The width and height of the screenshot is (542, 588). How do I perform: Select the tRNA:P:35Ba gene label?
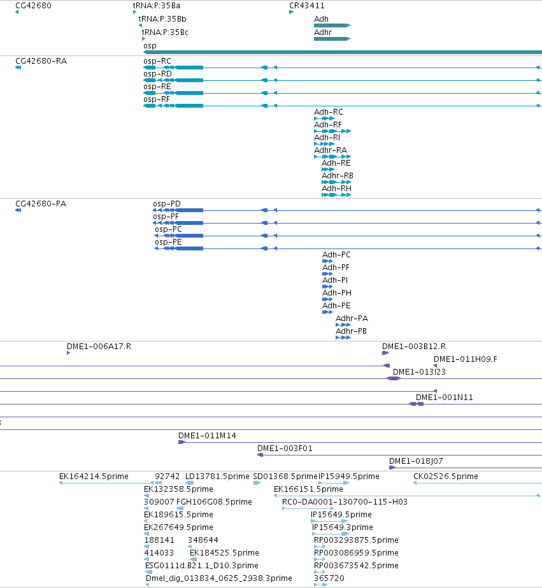coord(157,6)
